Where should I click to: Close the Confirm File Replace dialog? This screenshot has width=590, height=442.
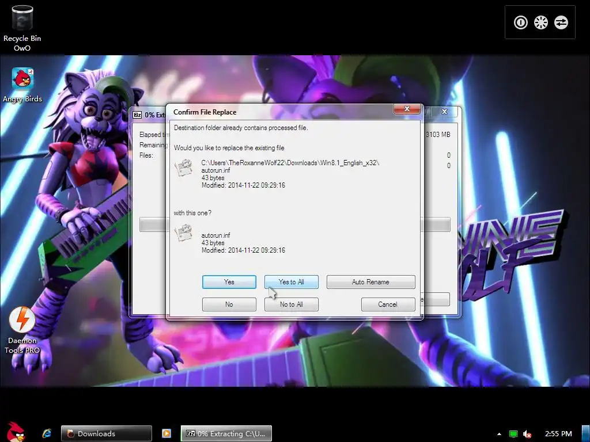(407, 109)
